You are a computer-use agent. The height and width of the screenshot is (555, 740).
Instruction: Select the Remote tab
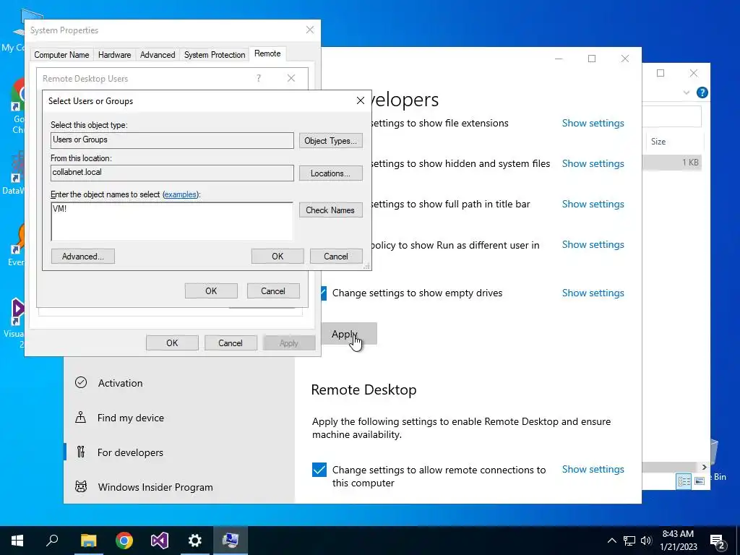[x=267, y=53]
